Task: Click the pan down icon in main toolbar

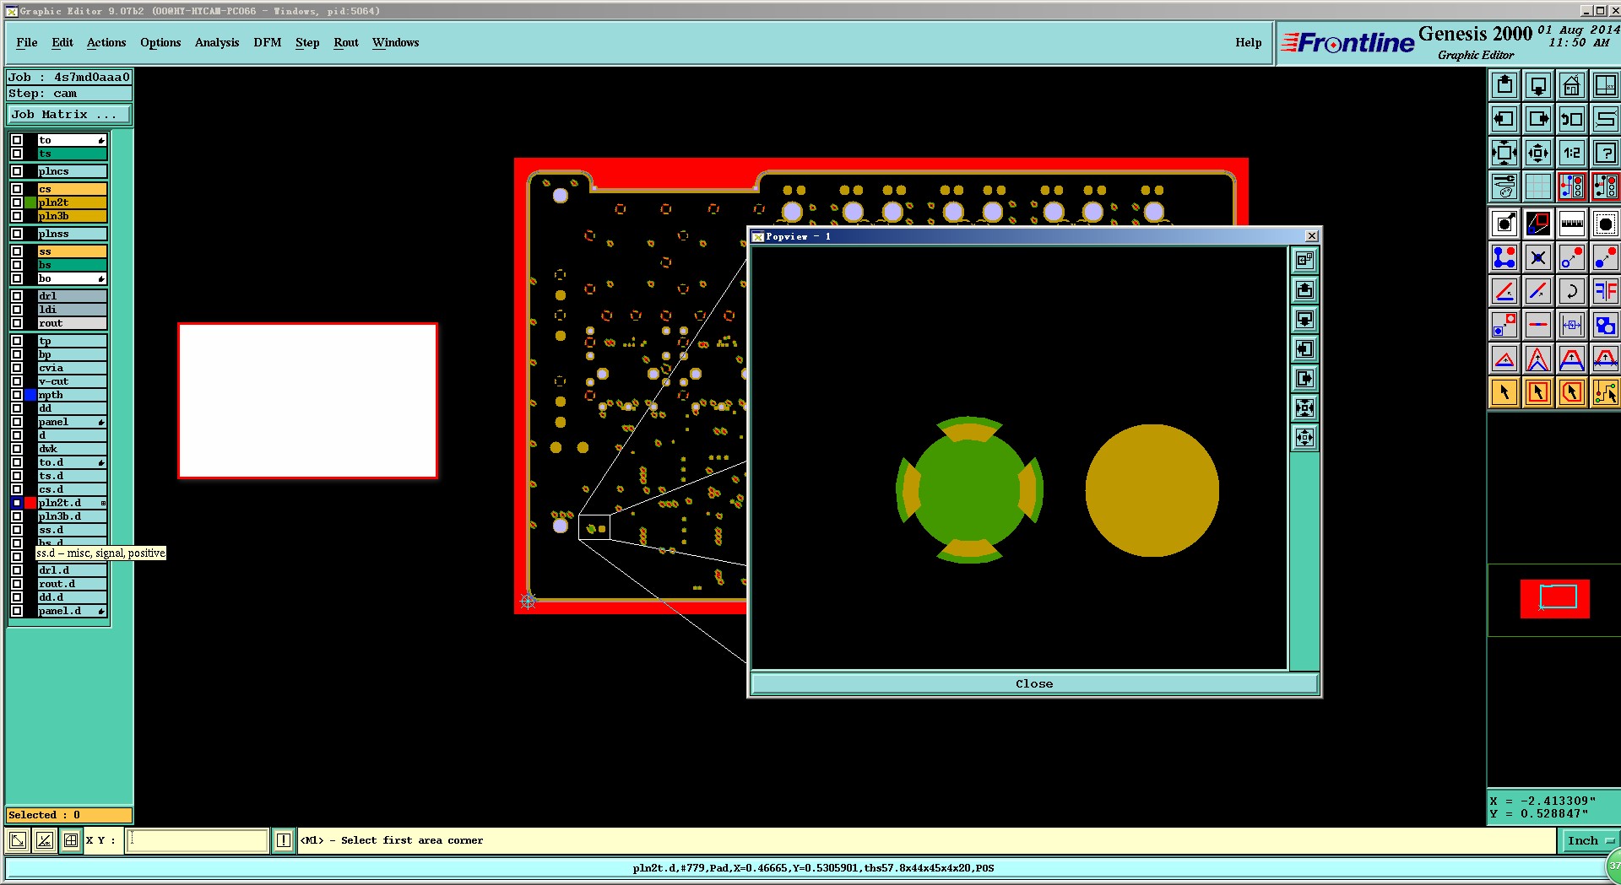Action: [x=1538, y=85]
